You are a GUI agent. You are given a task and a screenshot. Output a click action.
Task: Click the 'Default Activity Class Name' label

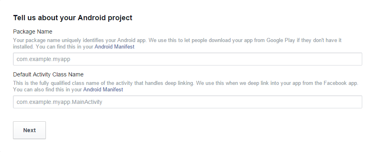coord(48,74)
